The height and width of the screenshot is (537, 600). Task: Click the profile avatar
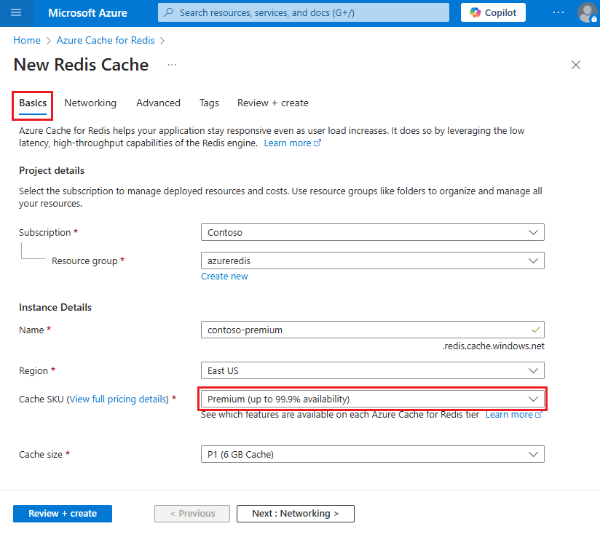coord(587,12)
